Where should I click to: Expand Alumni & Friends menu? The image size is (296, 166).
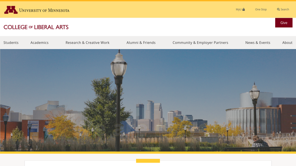click(x=141, y=42)
